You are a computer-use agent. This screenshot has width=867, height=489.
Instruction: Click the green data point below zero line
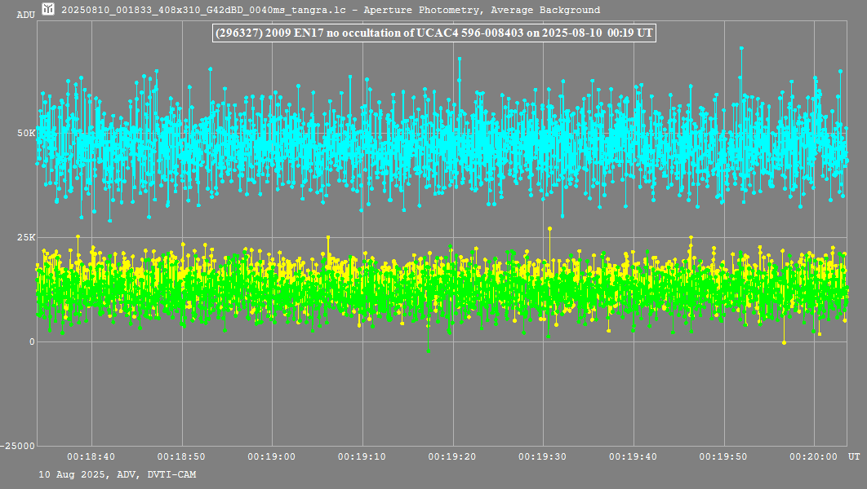pyautogui.click(x=428, y=350)
